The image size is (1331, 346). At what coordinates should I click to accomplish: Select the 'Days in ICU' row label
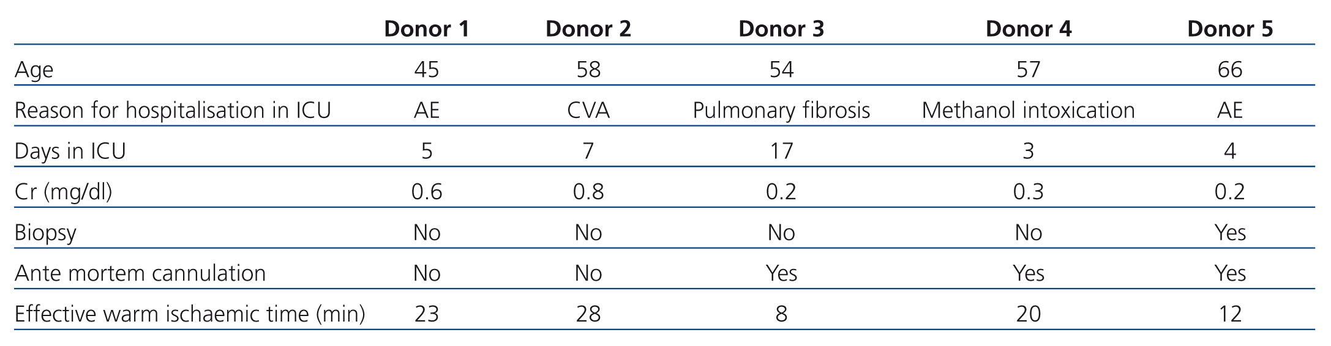click(x=70, y=151)
